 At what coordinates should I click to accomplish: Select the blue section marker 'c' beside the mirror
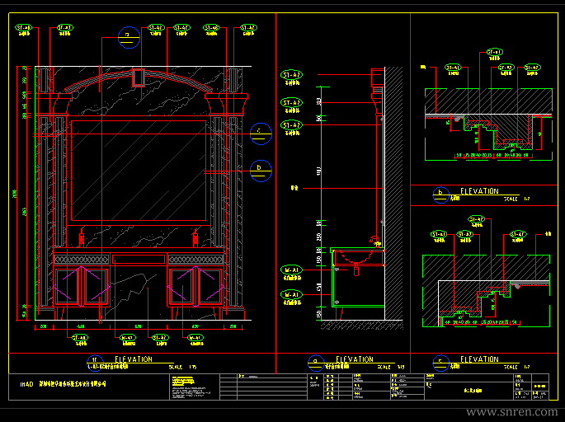pyautogui.click(x=261, y=134)
